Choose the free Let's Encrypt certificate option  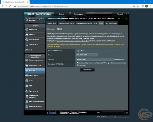click(77, 63)
